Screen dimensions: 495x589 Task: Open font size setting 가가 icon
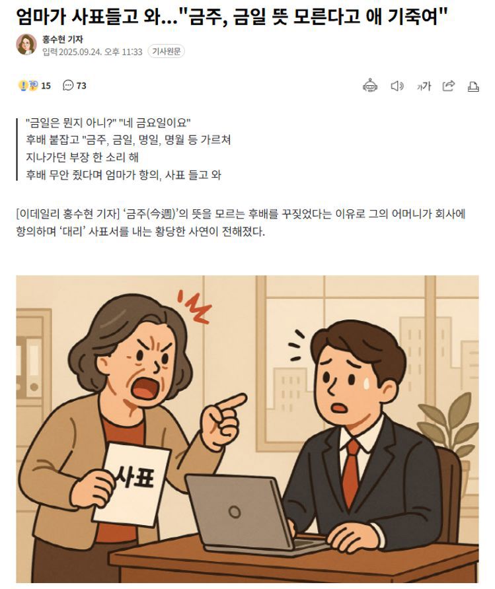coord(423,87)
